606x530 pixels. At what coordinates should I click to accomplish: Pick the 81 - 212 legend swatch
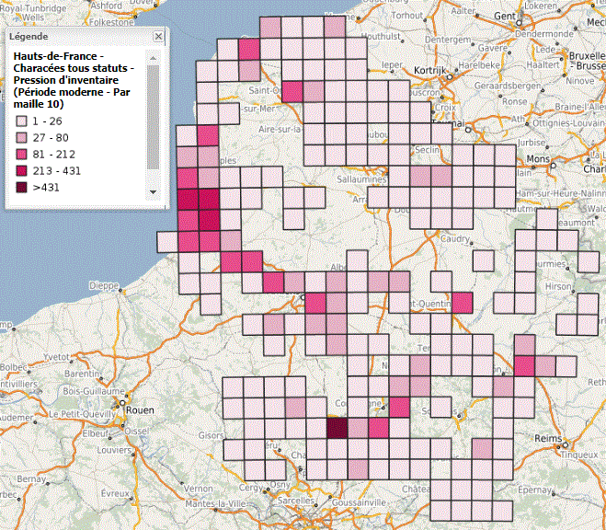(20, 154)
